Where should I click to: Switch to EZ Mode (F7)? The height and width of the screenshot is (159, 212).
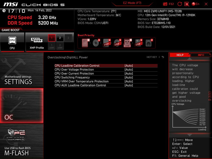pos(132,3)
